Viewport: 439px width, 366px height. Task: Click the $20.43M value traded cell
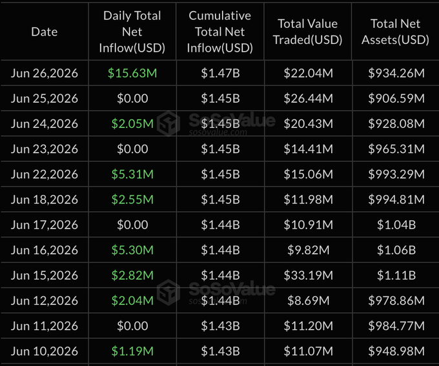point(308,123)
